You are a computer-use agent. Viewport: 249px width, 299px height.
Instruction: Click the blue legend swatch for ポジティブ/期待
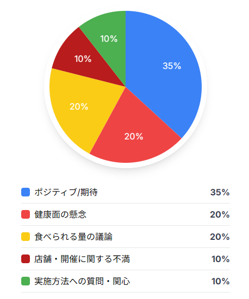(26, 192)
